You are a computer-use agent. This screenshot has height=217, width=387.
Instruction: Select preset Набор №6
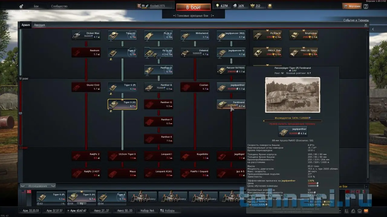click(147, 210)
